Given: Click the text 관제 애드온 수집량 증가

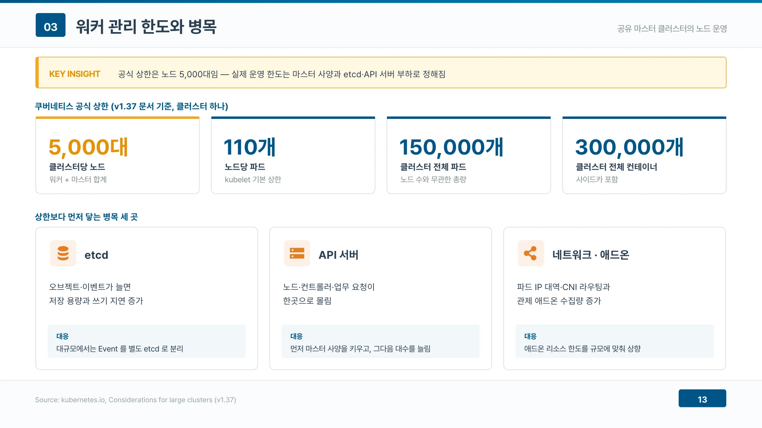Looking at the screenshot, I should [559, 301].
